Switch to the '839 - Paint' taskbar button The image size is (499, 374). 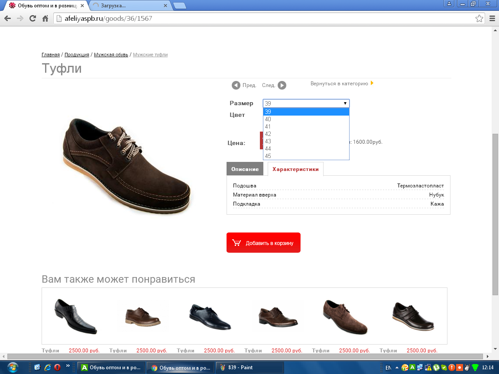tap(249, 368)
